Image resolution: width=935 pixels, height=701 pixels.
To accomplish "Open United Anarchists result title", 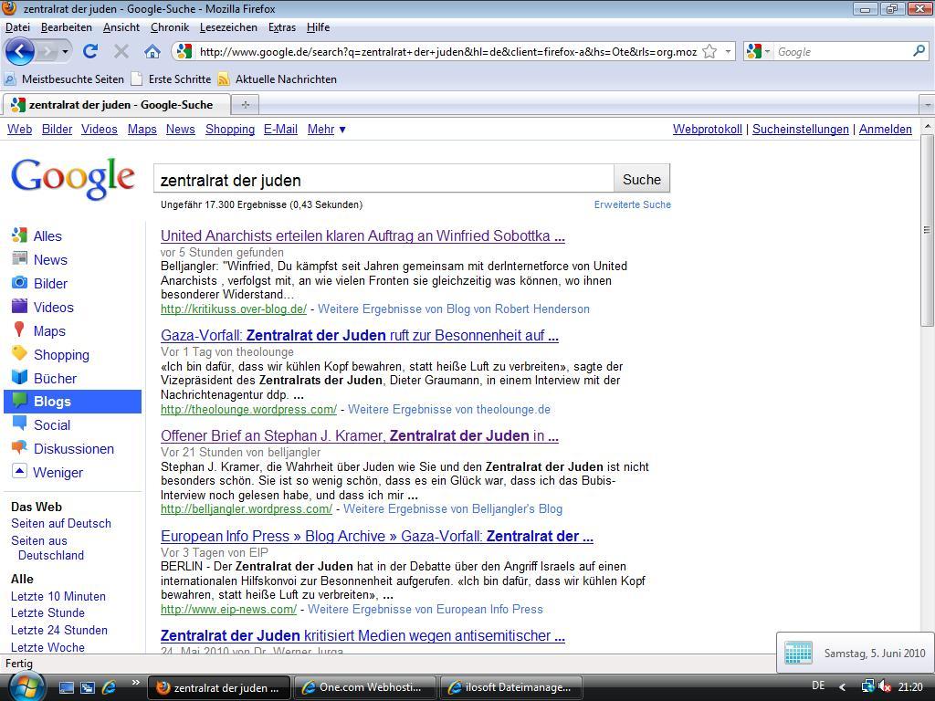I will point(362,235).
